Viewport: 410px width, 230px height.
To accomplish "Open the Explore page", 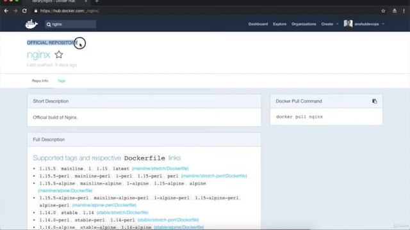I will 279,24.
